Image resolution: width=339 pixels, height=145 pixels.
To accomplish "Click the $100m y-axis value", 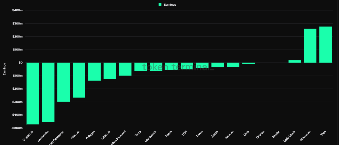I will coord(17,50).
